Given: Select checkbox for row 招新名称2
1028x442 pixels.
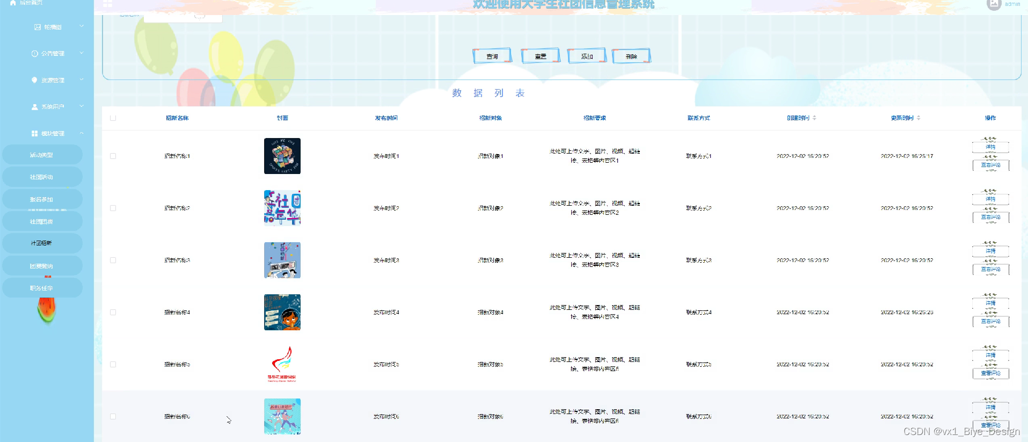Looking at the screenshot, I should coord(113,208).
